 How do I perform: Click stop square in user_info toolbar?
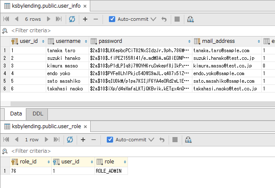[177, 19]
